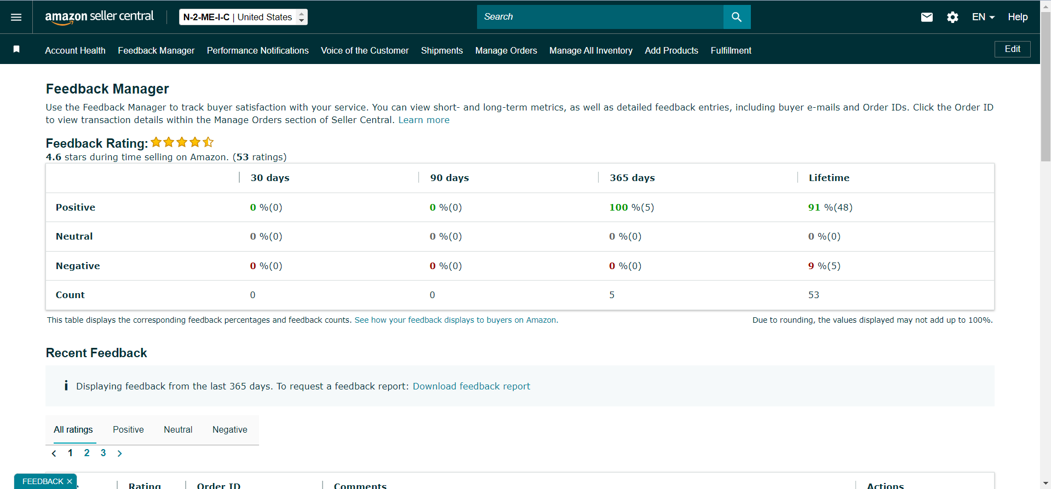Click the lifetime count 53
Viewport: 1051px width, 489px height.
pyautogui.click(x=814, y=295)
